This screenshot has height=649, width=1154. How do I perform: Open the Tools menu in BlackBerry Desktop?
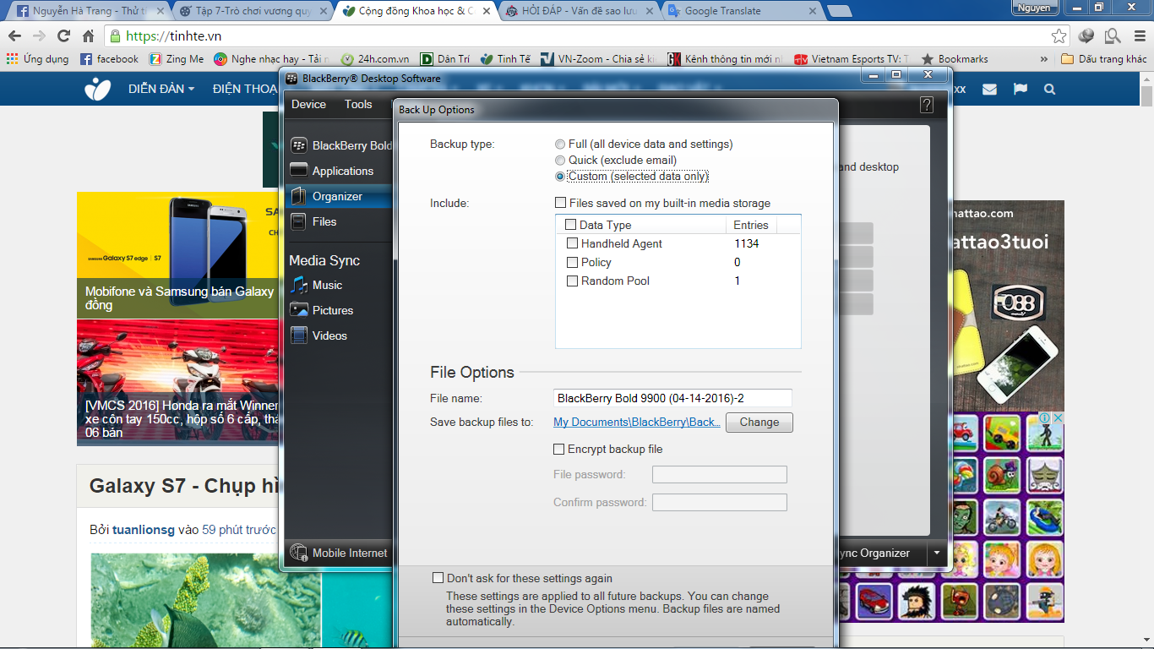pos(358,104)
